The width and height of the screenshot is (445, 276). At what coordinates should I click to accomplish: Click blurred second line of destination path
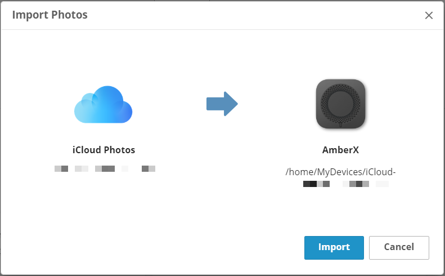coord(345,184)
